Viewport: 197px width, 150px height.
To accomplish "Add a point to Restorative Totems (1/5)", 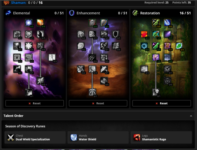I will coord(156,57).
